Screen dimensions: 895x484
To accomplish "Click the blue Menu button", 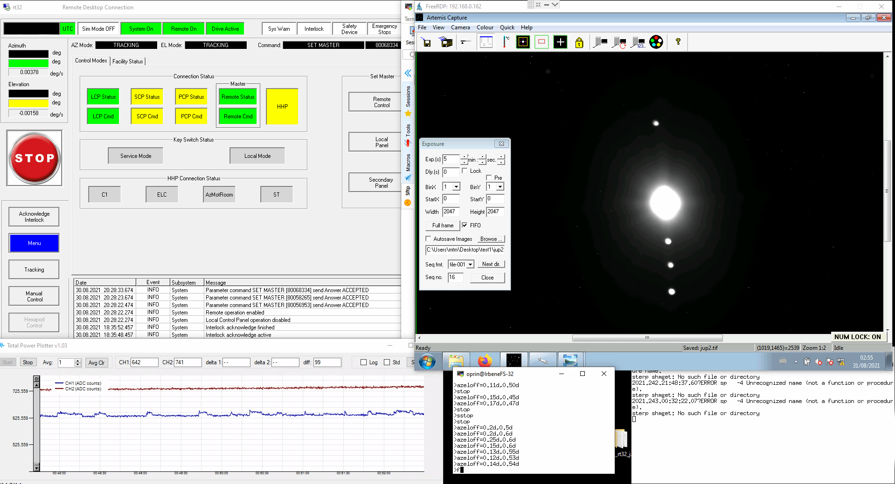I will coord(34,243).
